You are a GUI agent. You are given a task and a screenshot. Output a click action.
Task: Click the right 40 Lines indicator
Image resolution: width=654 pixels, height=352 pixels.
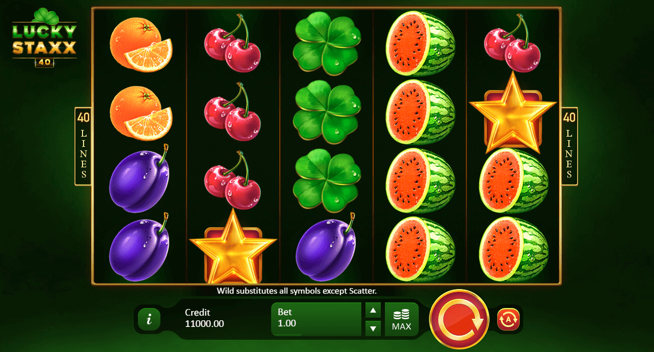point(569,146)
